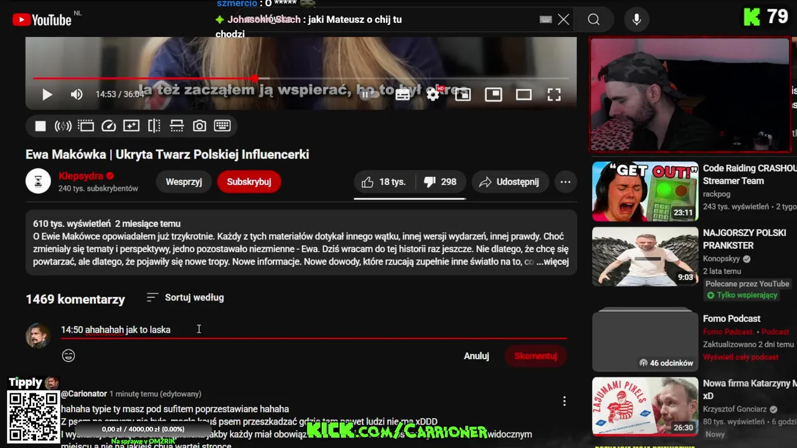Toggle subtitles with the captions icon
The image size is (797, 448).
pyautogui.click(x=403, y=95)
